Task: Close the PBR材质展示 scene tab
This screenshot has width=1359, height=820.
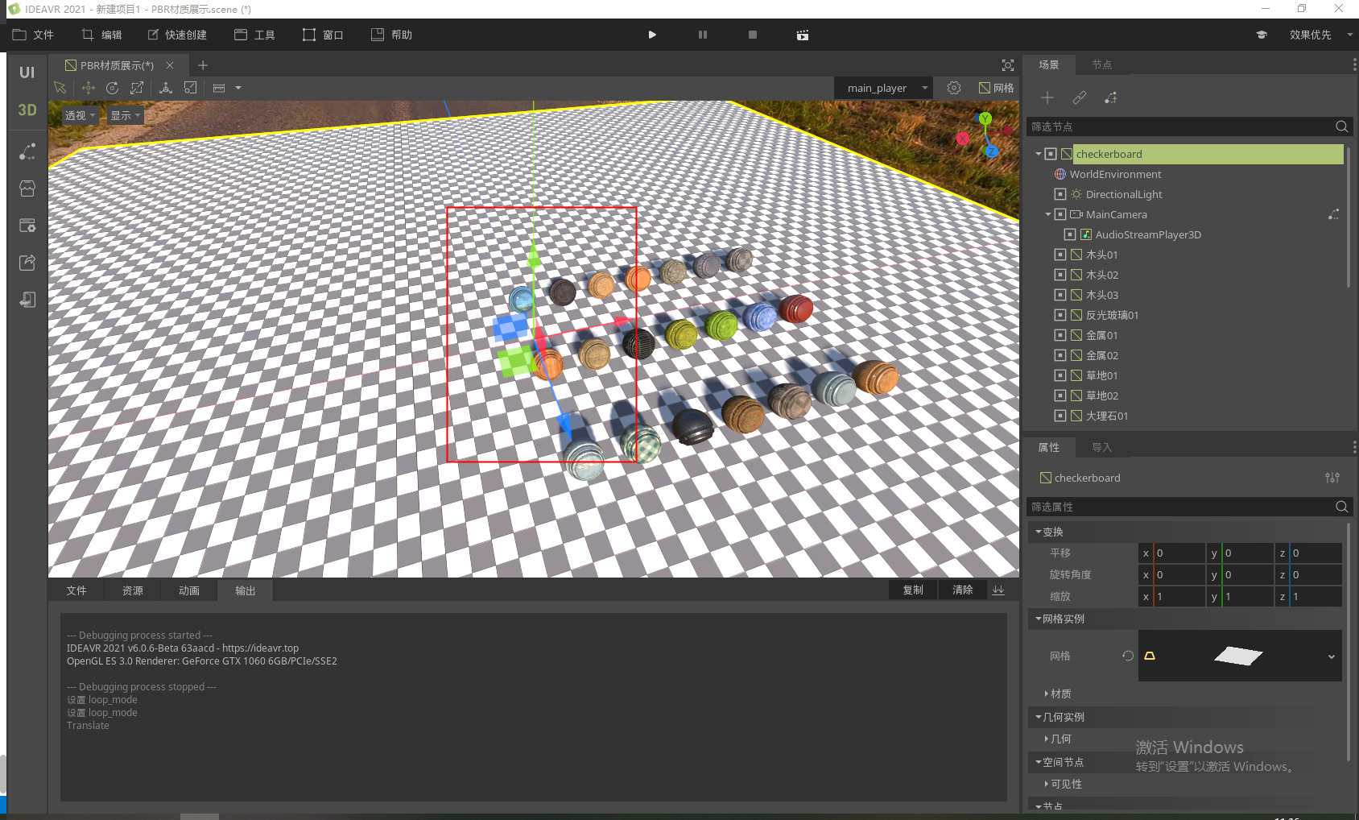Action: (170, 65)
